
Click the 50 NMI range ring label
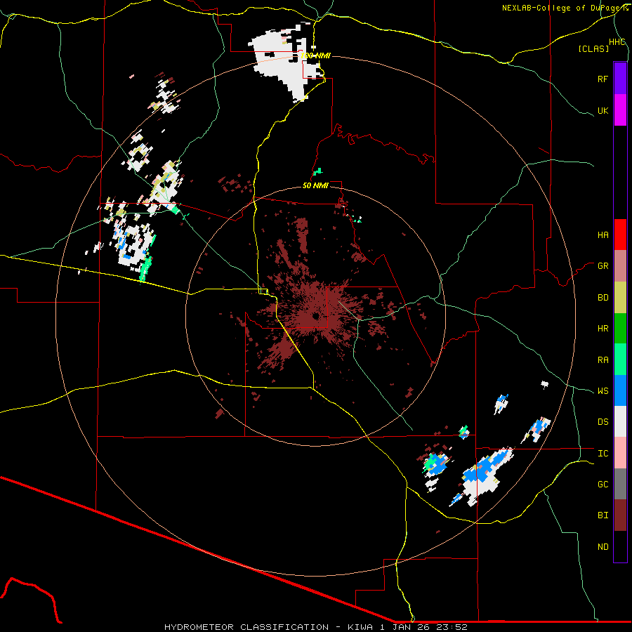click(315, 185)
